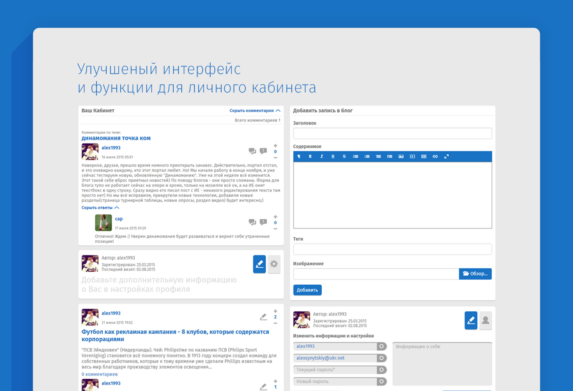573x391 pixels.
Task: Collapse comments with Скрыть комментарии
Action: tap(254, 111)
